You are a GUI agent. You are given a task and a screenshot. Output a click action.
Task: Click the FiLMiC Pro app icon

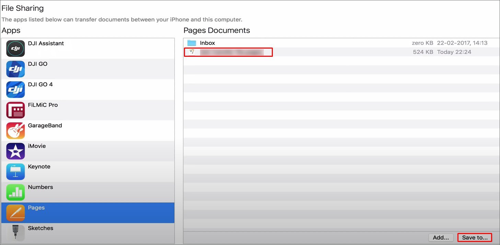(x=15, y=110)
